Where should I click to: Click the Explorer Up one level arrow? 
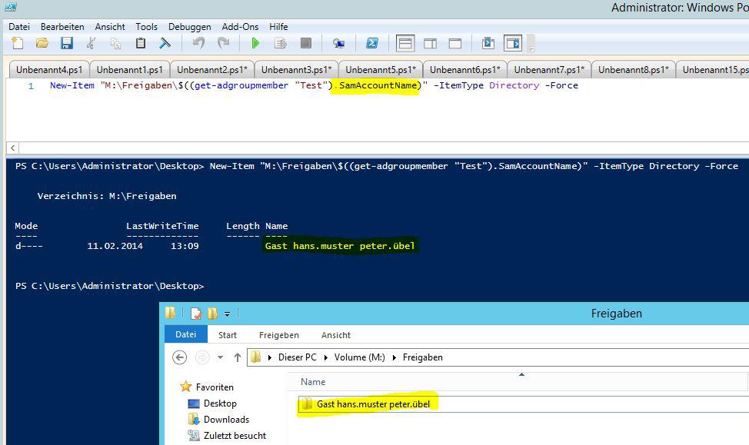[238, 357]
